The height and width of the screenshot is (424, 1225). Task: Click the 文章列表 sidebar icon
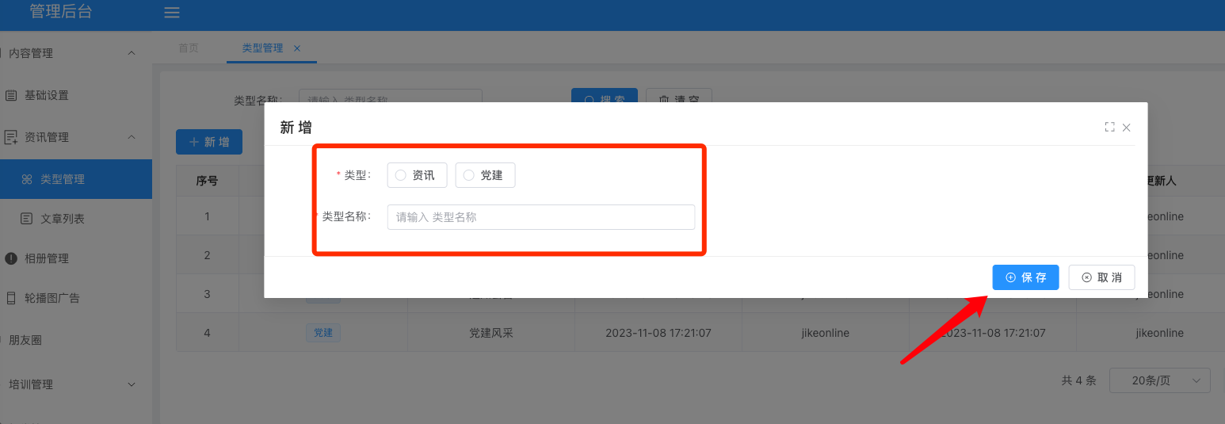coord(27,219)
